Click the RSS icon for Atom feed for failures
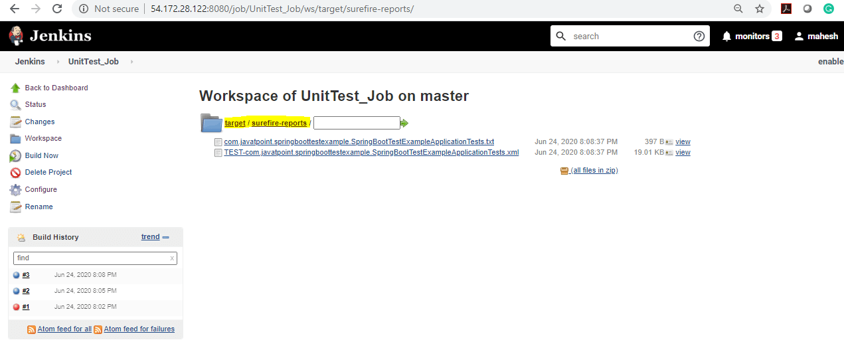 point(98,329)
